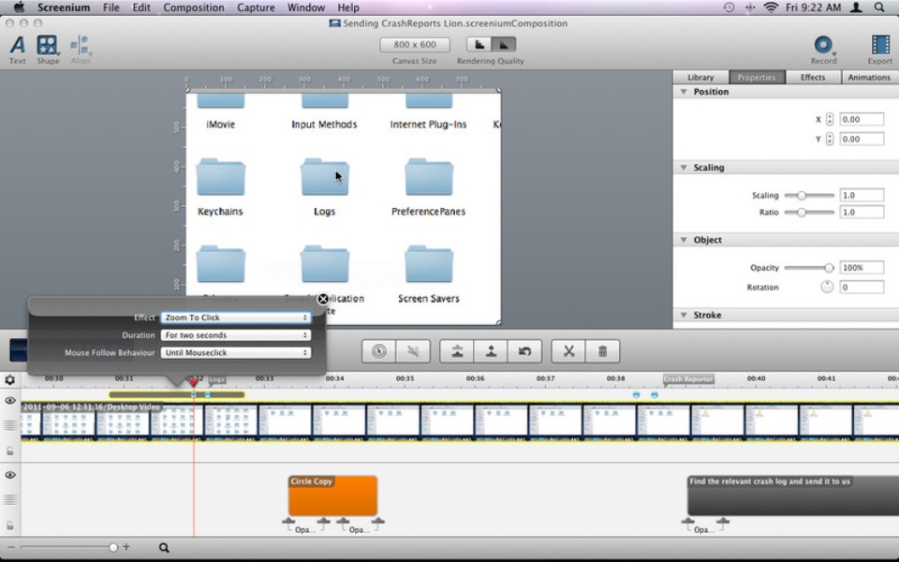Select the Crash Reporter timeline marker
The image size is (899, 562).
coord(688,379)
